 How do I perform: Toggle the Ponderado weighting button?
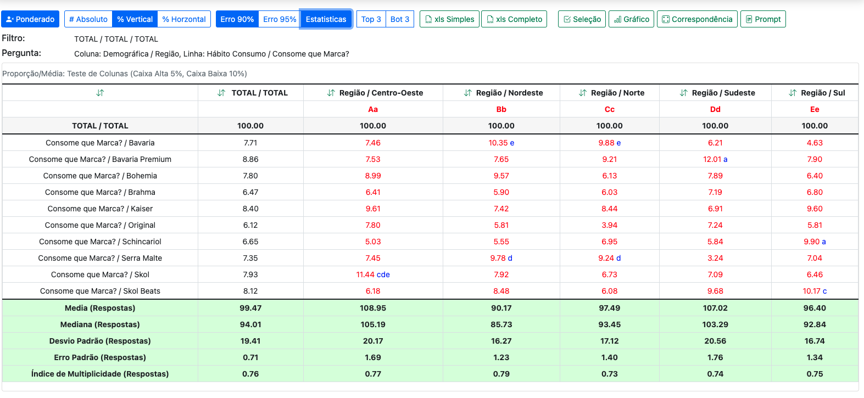[x=30, y=19]
